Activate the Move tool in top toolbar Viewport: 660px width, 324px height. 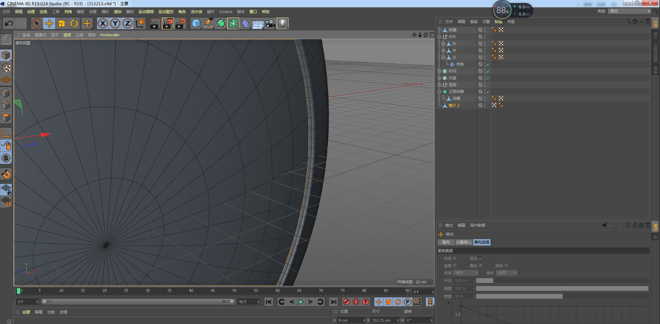pyautogui.click(x=49, y=24)
